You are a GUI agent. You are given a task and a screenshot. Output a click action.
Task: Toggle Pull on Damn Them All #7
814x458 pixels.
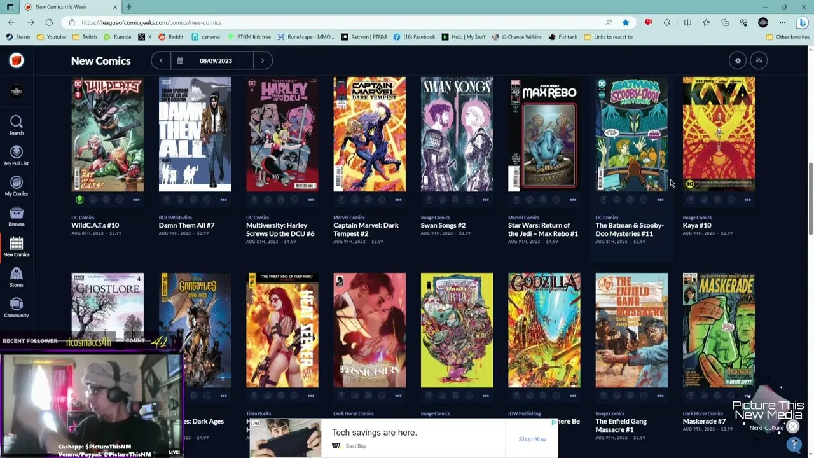[x=167, y=200]
